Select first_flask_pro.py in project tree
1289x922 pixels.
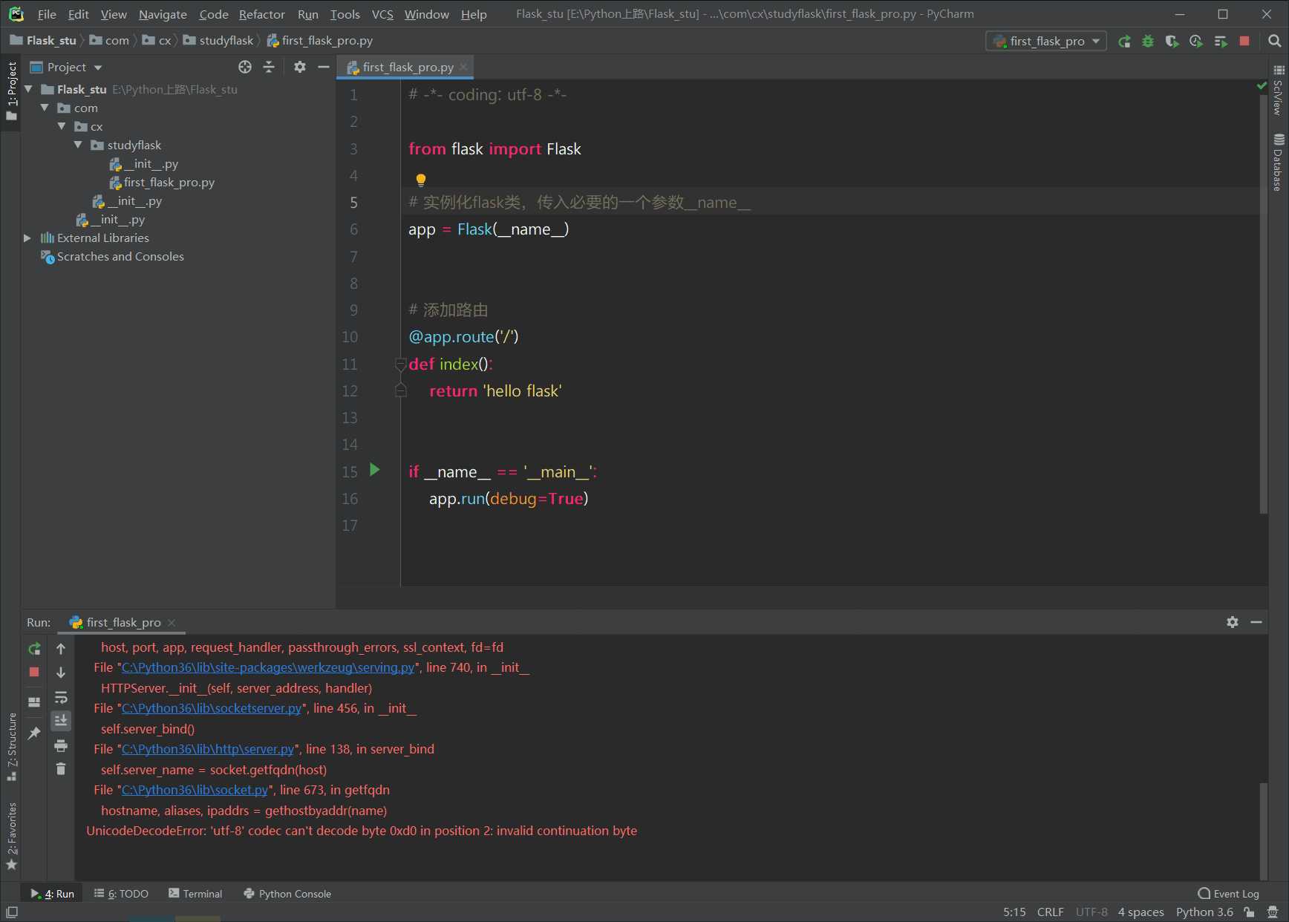pos(169,182)
